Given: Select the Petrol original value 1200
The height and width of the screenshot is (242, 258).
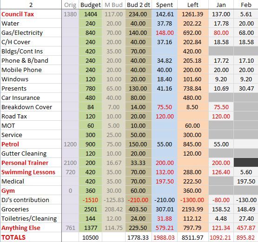Looking at the screenshot, I should point(70,144).
